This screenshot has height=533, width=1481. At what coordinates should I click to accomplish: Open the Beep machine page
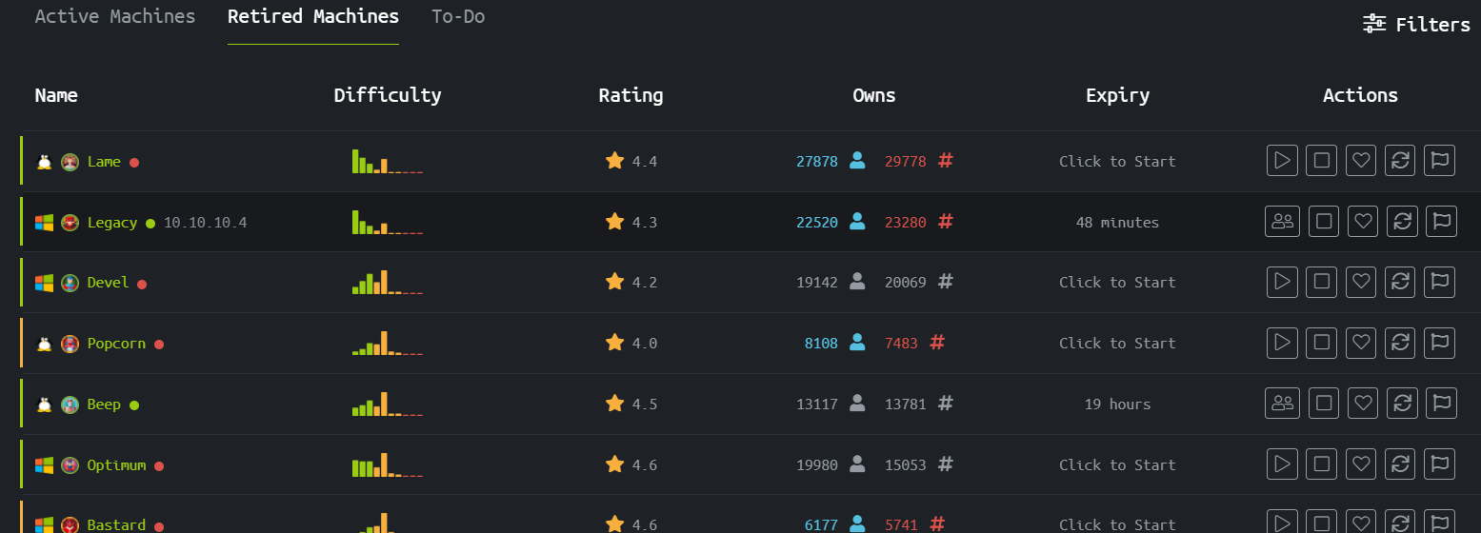tap(104, 405)
